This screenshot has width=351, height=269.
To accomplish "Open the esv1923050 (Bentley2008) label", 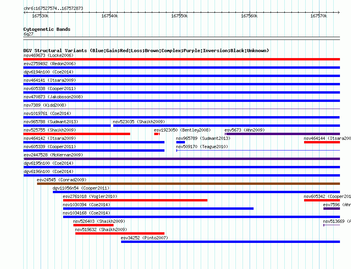I will point(182,130).
